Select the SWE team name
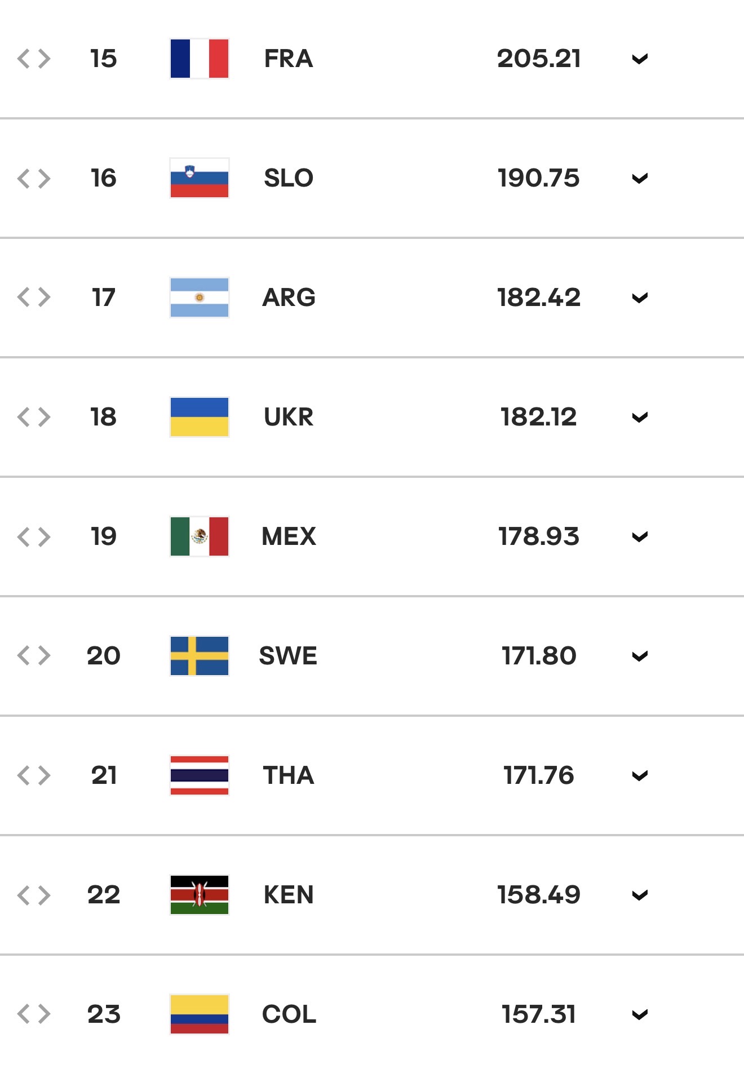This screenshot has height=1069, width=744. click(288, 656)
